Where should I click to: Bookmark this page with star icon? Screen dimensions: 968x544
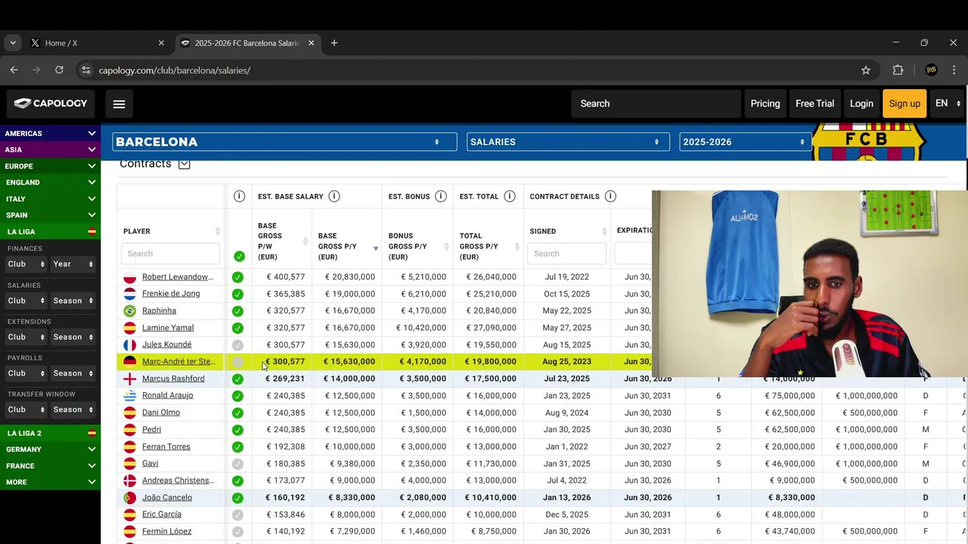click(x=866, y=70)
